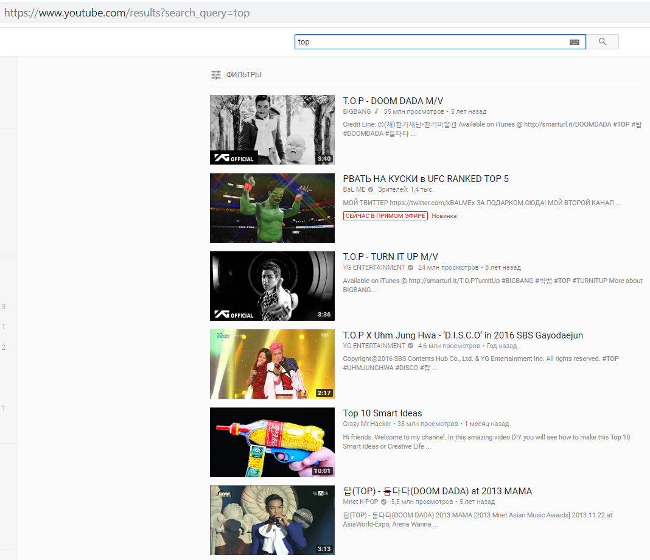Open the 'РВАТЬ НА КУСКИ в UFC RANKED TOP 5' video
The height and width of the screenshot is (560, 650).
pos(425,179)
